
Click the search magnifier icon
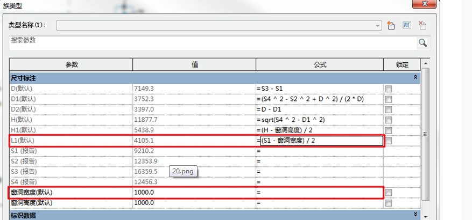click(x=422, y=43)
